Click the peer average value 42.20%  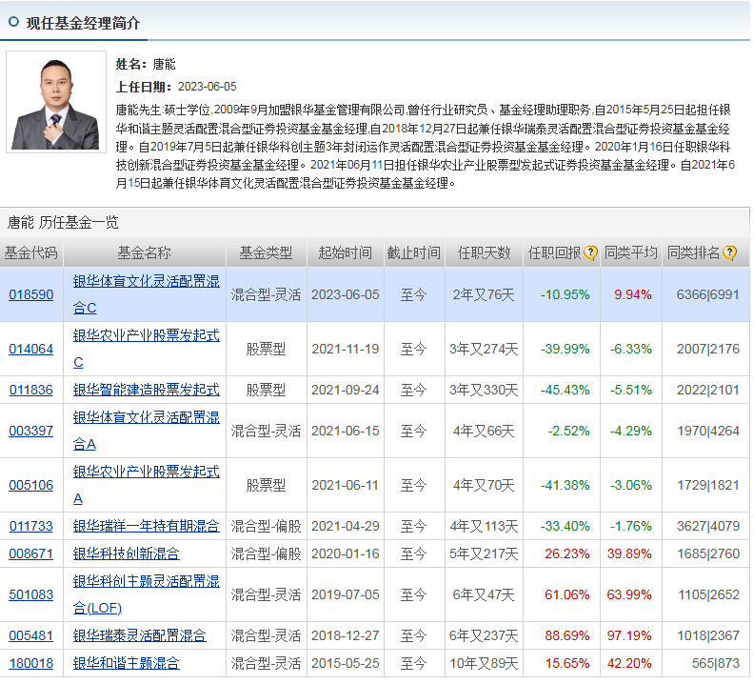629,664
